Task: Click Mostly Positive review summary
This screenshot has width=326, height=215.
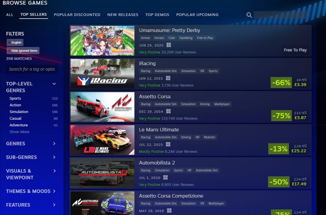Action: 151,152
